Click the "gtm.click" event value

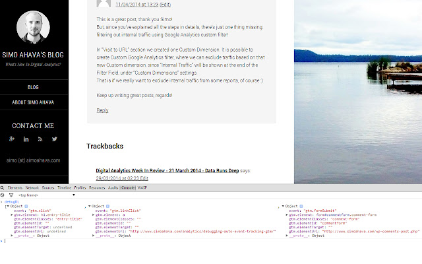click(x=40, y=211)
